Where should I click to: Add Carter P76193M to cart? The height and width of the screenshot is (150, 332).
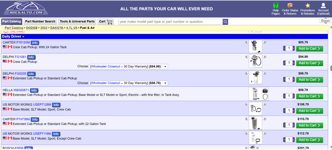point(310,48)
